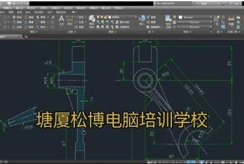Expand the Utilities (实用工具) panel title arrow
This screenshot has height=164, width=244.
tap(239, 32)
